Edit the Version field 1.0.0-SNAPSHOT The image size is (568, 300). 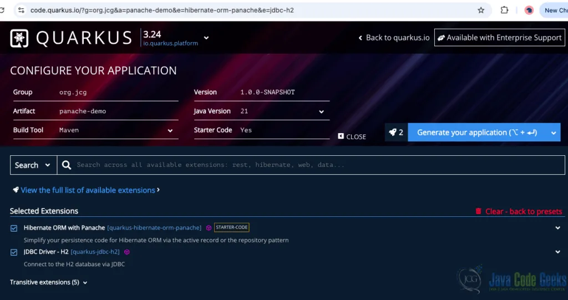click(x=285, y=93)
